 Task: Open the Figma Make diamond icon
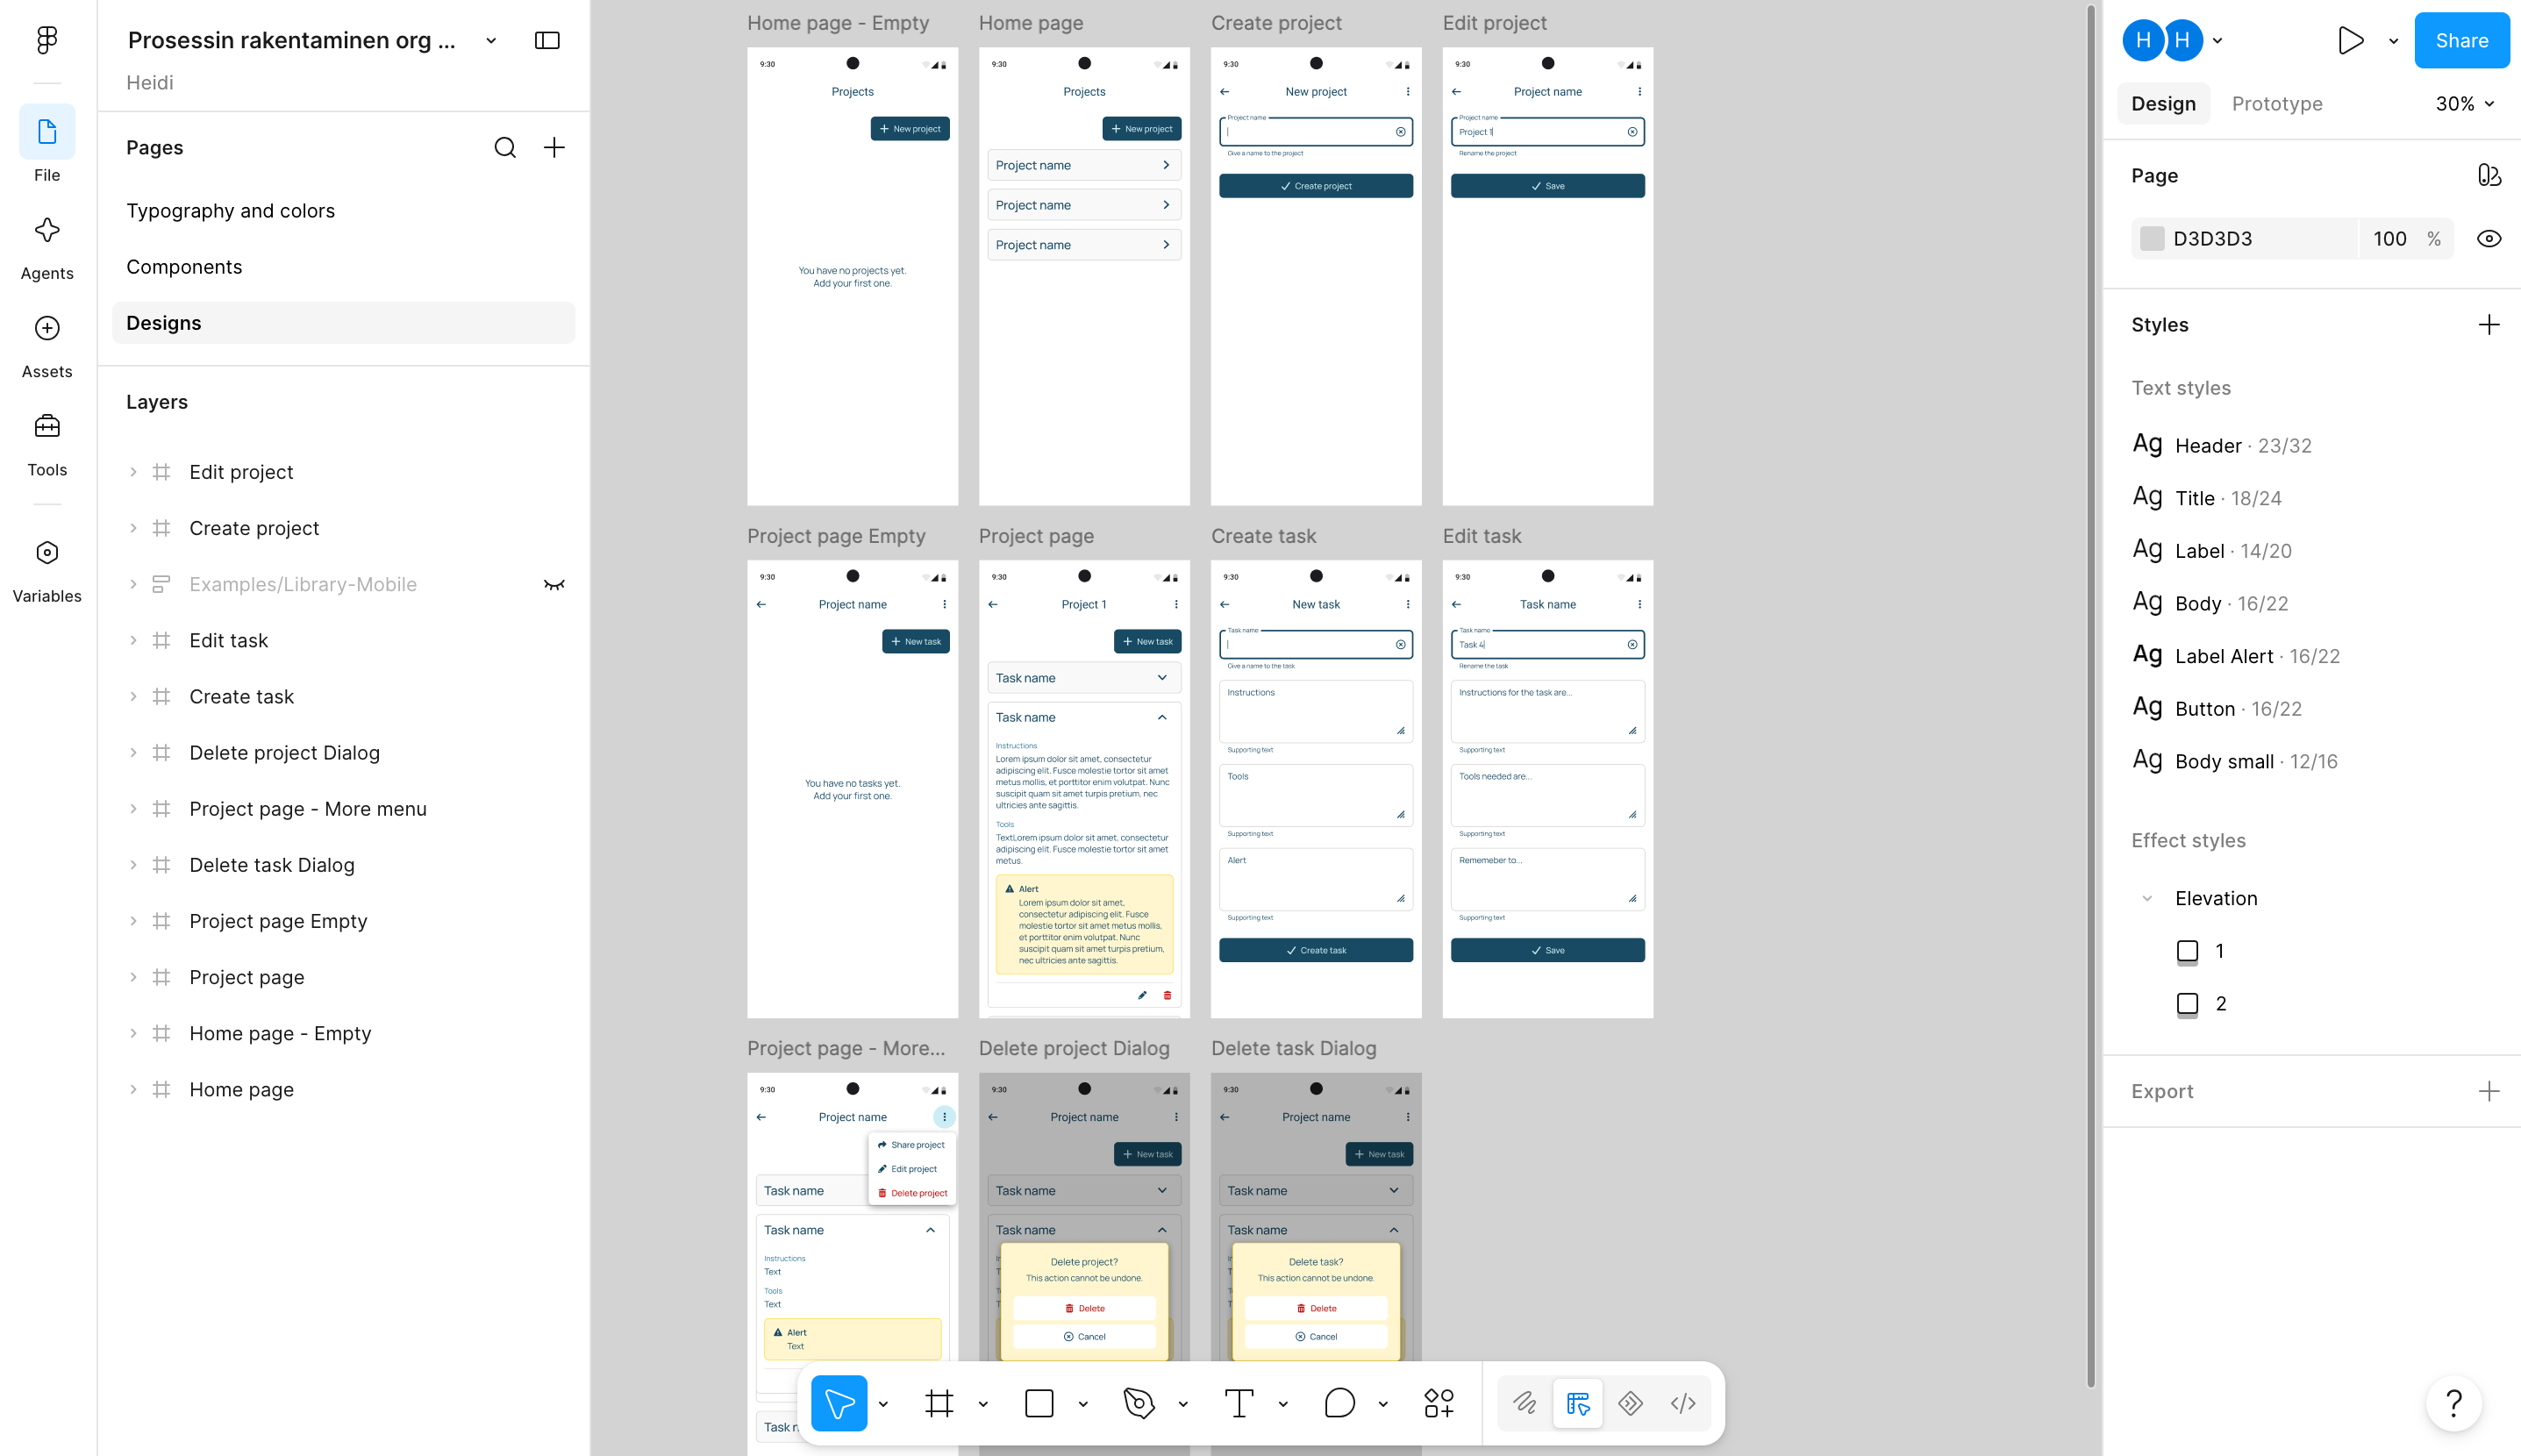[1631, 1403]
